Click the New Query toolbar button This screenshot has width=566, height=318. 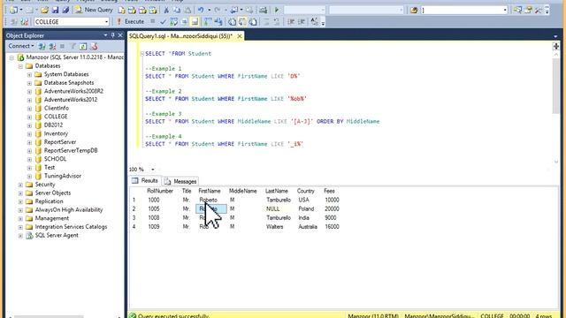coord(94,10)
